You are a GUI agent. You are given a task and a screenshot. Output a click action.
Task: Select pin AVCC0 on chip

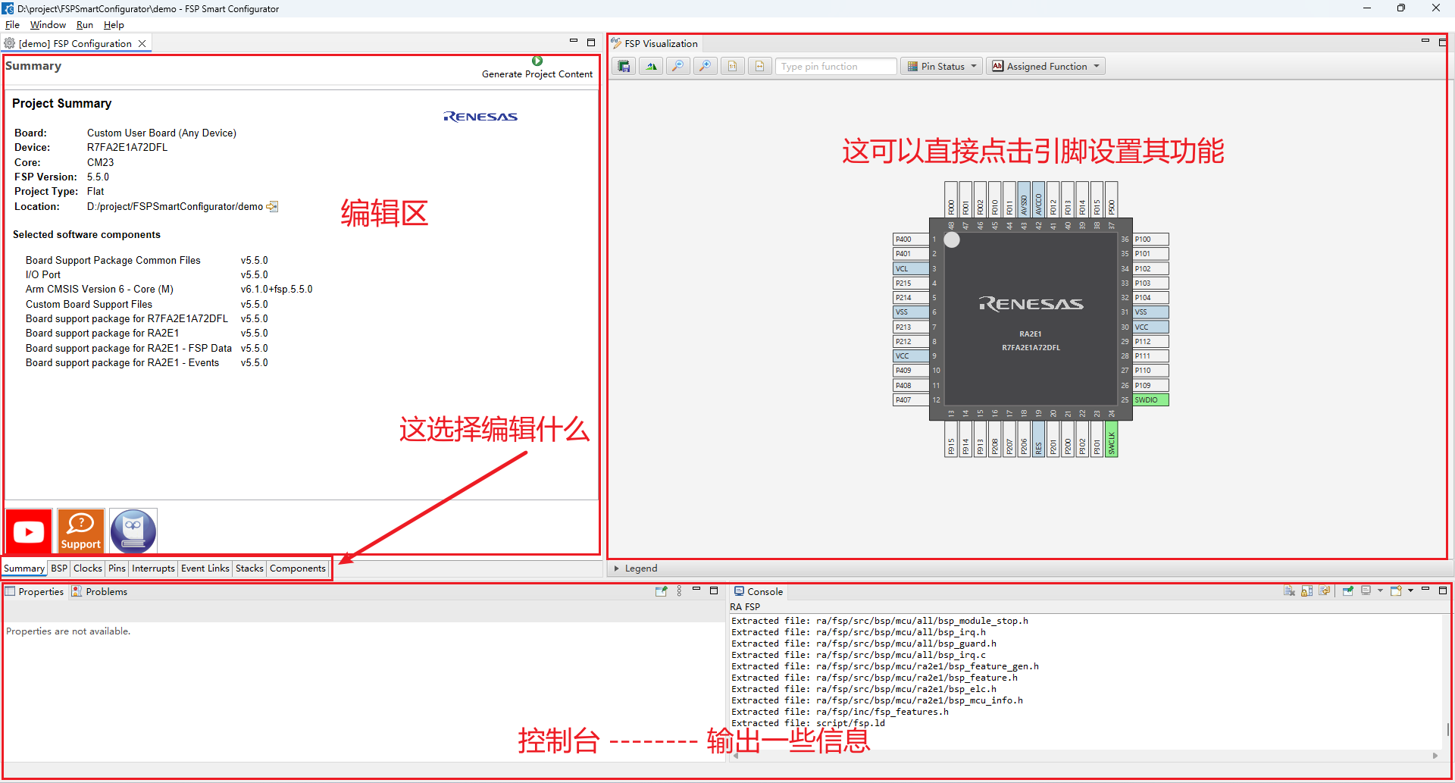pos(1039,199)
